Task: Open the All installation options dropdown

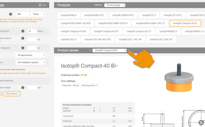Action: click(30, 62)
